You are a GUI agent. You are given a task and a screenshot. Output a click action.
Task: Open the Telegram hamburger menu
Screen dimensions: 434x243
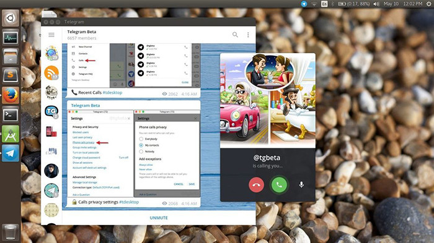tap(51, 35)
